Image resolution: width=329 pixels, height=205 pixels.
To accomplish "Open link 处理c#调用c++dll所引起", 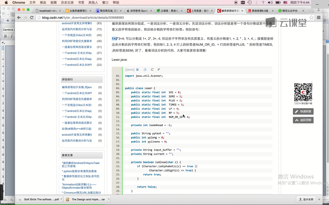I will click(x=77, y=129).
